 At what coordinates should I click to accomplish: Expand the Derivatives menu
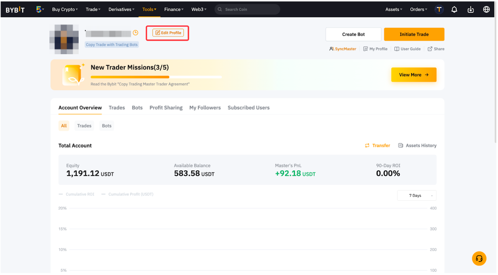[121, 10]
